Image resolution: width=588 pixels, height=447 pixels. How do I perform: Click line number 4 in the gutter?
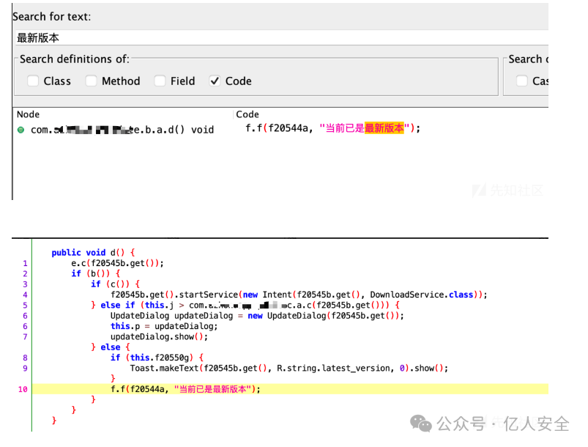coord(25,295)
